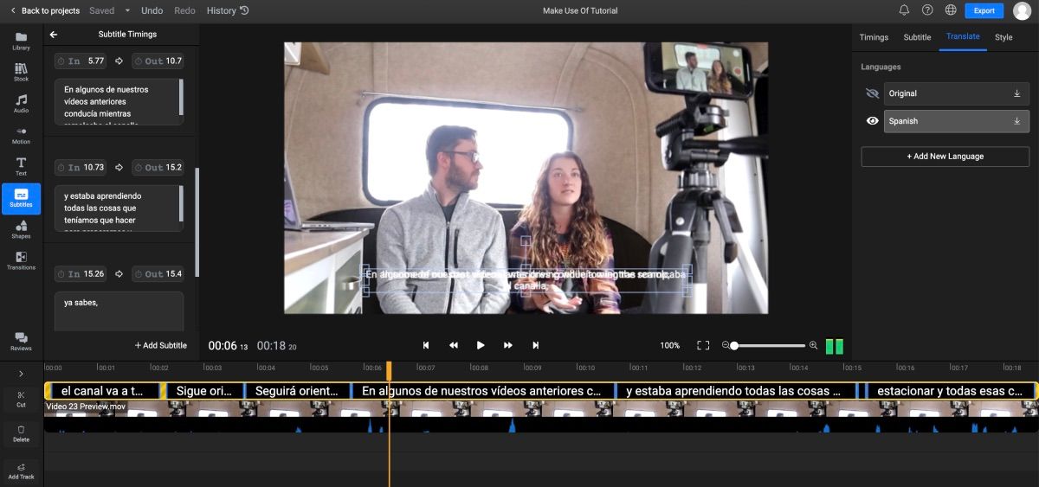Click the green audio level meter
The image size is (1039, 487).
click(x=834, y=346)
